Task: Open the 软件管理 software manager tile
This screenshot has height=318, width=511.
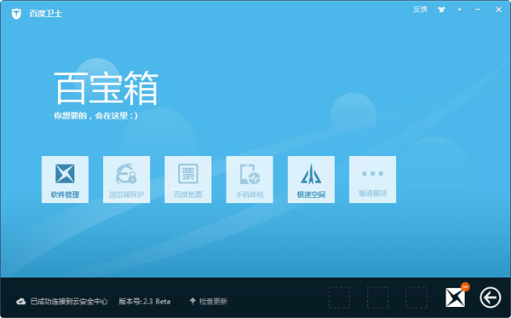Action: 65,179
